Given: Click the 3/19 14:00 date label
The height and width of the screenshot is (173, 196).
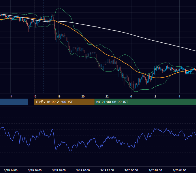Looking at the screenshot, I should coord(11,170).
